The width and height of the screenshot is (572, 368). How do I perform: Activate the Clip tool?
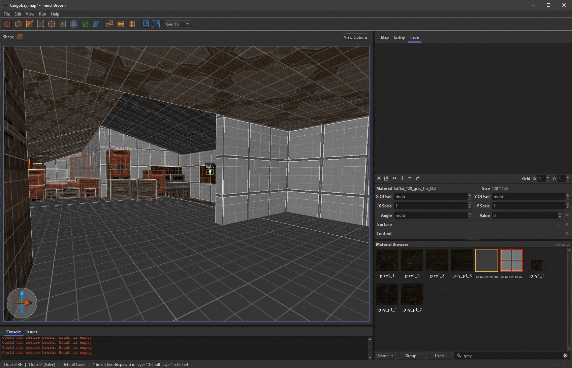point(29,24)
